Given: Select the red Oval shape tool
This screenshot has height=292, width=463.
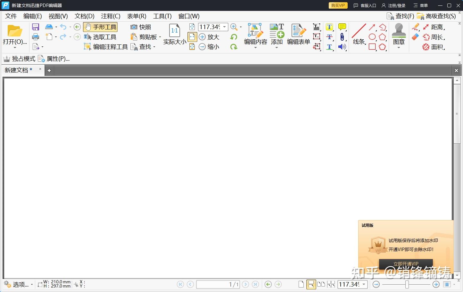Looking at the screenshot, I should [372, 37].
